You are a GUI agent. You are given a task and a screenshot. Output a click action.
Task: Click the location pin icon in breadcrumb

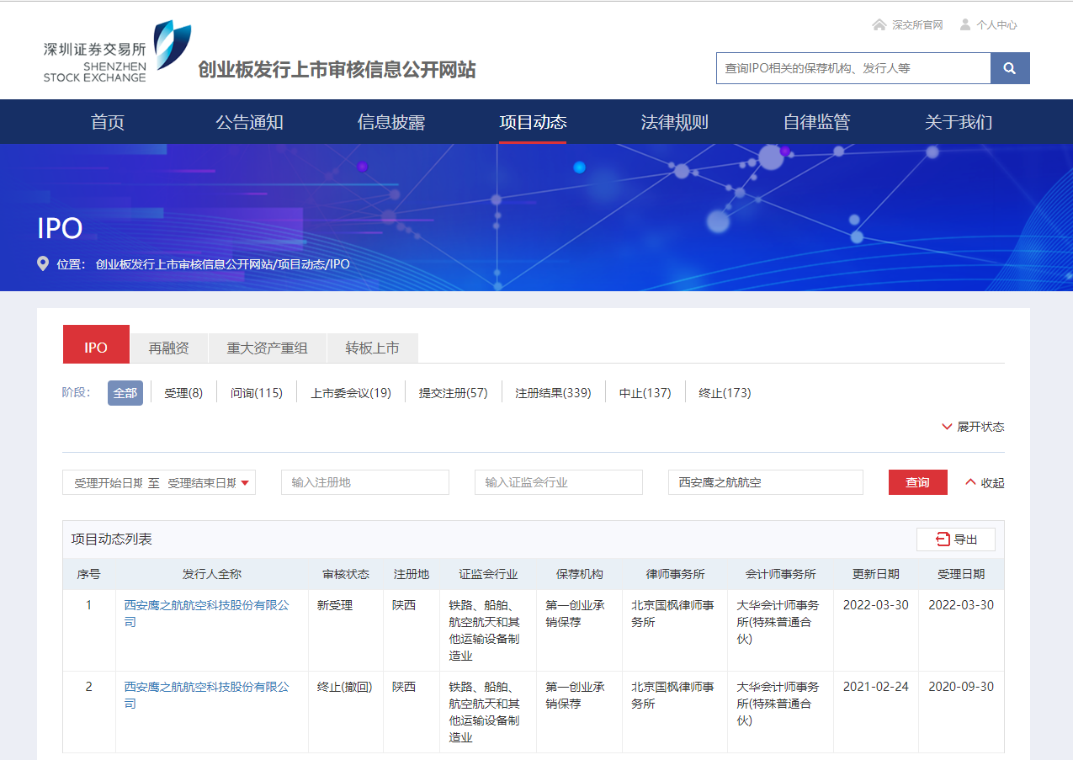click(43, 263)
